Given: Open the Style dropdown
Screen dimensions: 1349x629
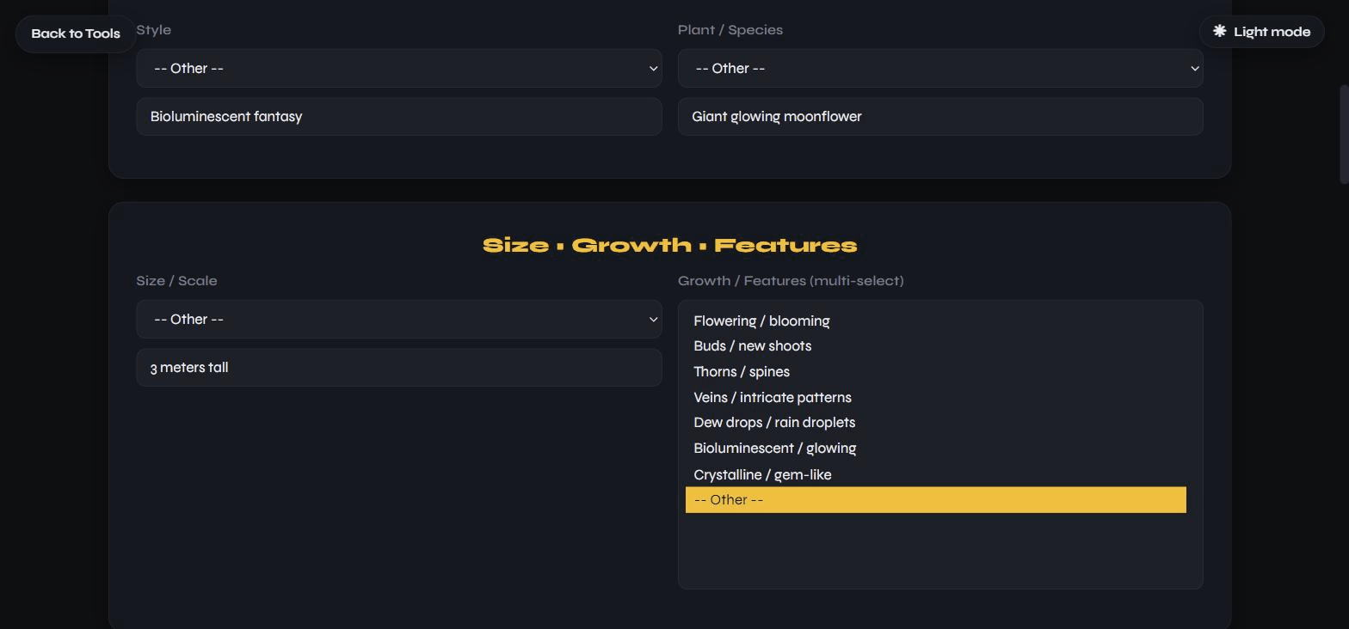Looking at the screenshot, I should (399, 68).
